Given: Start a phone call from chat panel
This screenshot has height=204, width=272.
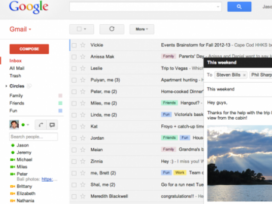Looking at the screenshot, I should (41, 125).
